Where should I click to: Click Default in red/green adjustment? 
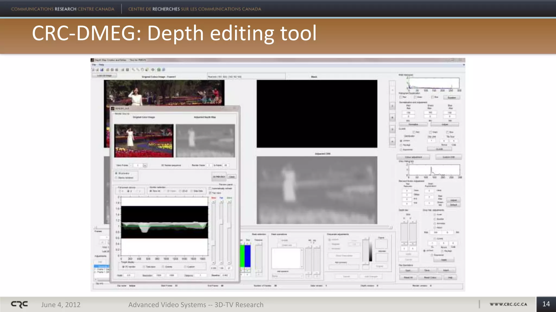453,205
